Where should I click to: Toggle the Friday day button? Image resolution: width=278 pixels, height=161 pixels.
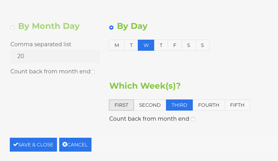point(175,45)
